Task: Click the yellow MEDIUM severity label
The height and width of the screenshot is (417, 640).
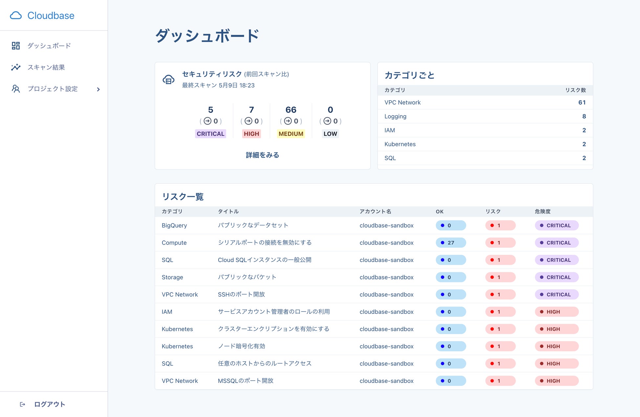Action: pos(291,134)
